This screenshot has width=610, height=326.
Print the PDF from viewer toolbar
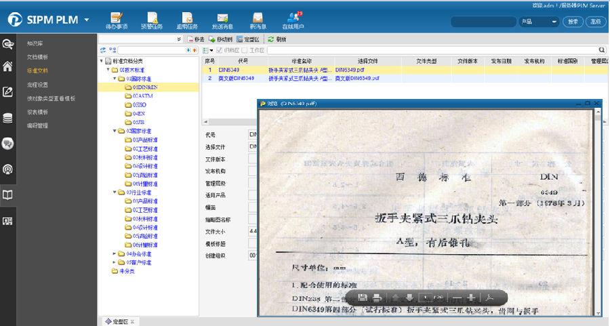tap(377, 298)
